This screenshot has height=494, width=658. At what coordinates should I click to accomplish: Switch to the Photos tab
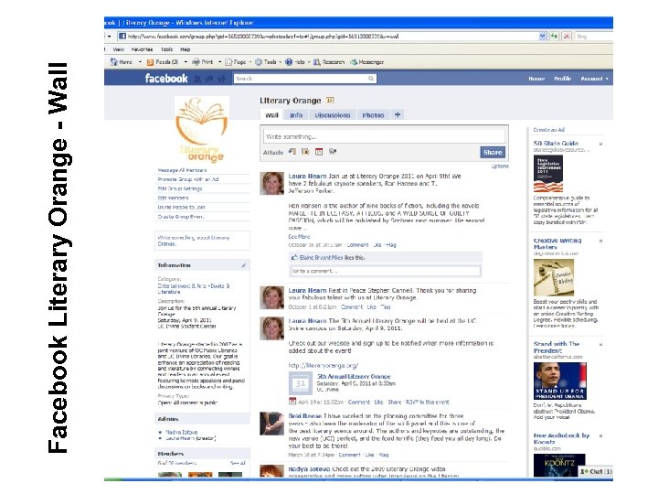click(373, 115)
